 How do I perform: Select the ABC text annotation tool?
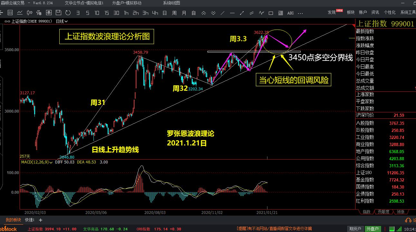click(290, 13)
